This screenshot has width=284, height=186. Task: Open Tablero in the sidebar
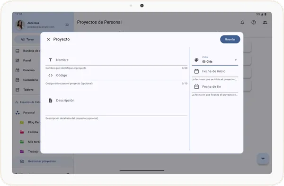[27, 90]
